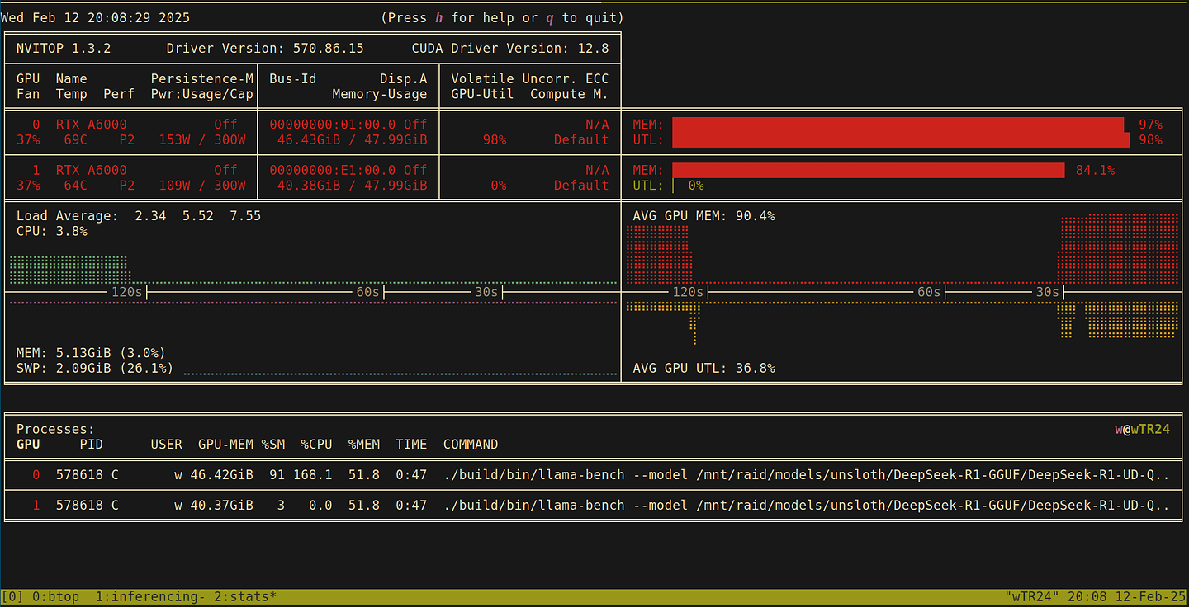The height and width of the screenshot is (607, 1189).
Task: Select the 0:btop tmux window
Action: pyautogui.click(x=54, y=596)
